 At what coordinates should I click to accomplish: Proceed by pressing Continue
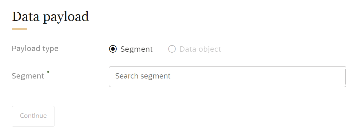tap(33, 116)
